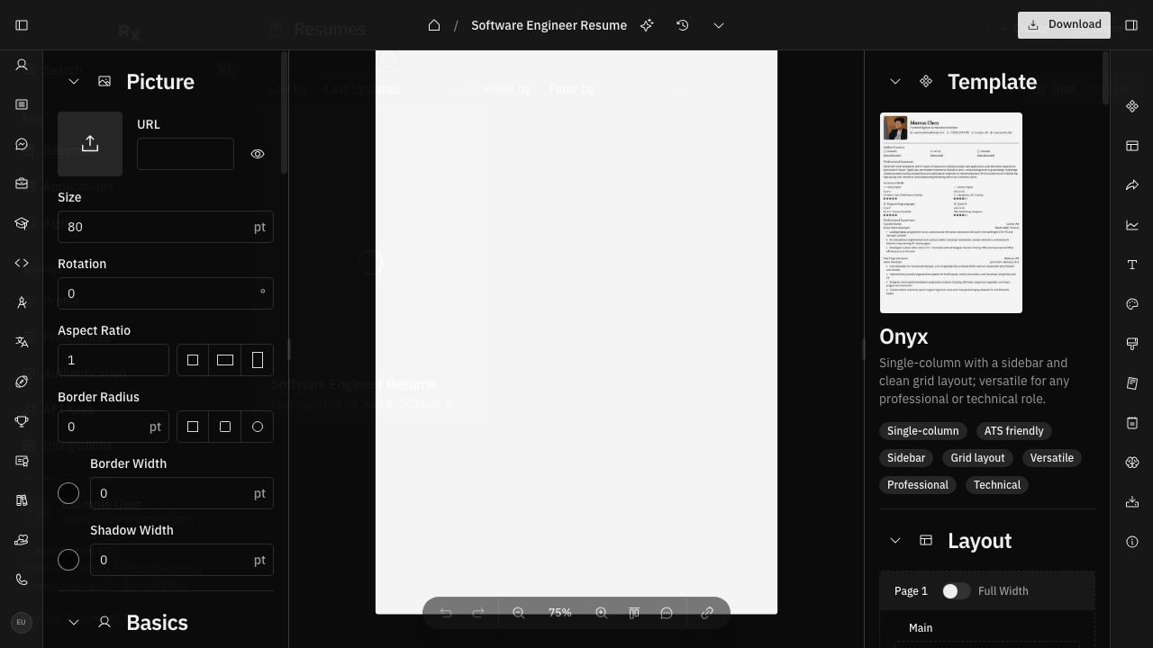Viewport: 1153px width, 648px height.
Task: Open the Onyx template thumbnail
Action: tap(951, 212)
